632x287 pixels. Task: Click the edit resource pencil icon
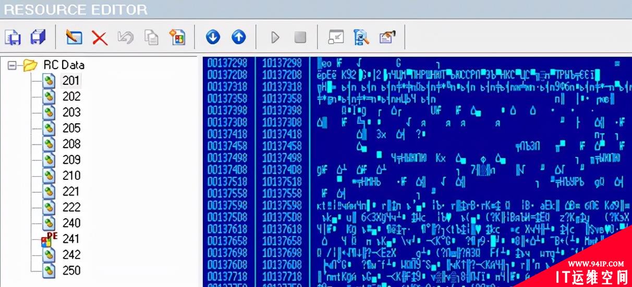(74, 37)
